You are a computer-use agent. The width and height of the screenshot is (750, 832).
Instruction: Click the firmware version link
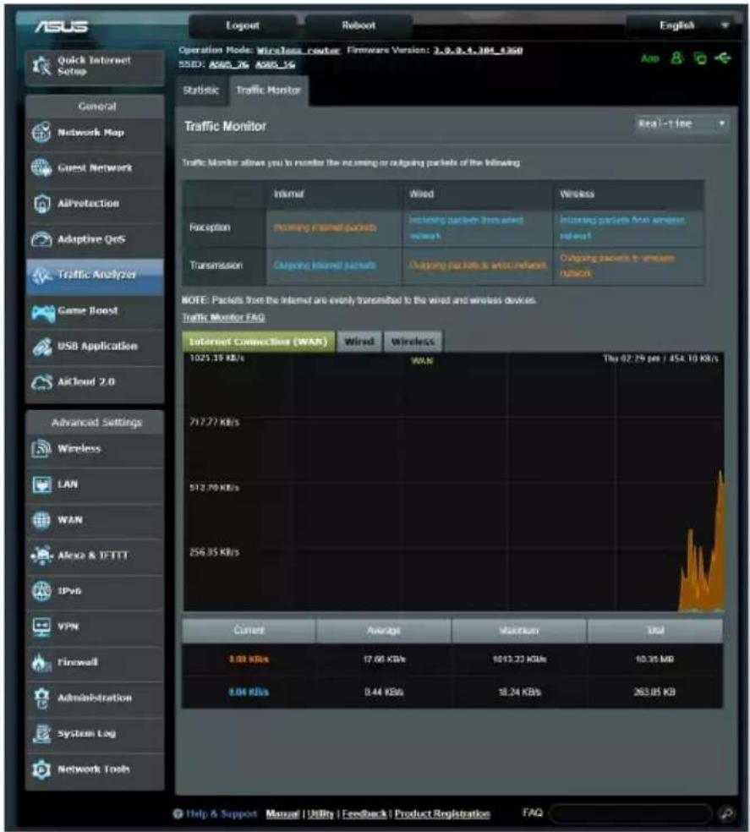478,51
